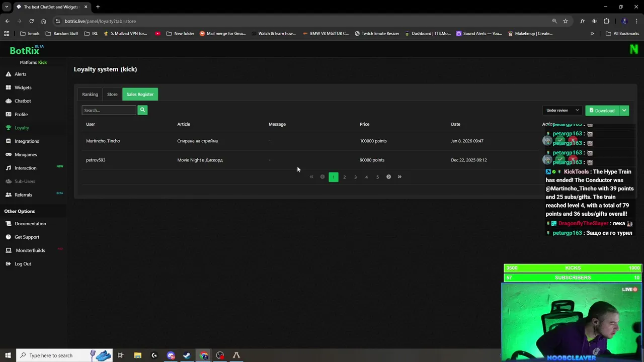Click the green search magnifier button
The width and height of the screenshot is (644, 362).
click(x=142, y=110)
